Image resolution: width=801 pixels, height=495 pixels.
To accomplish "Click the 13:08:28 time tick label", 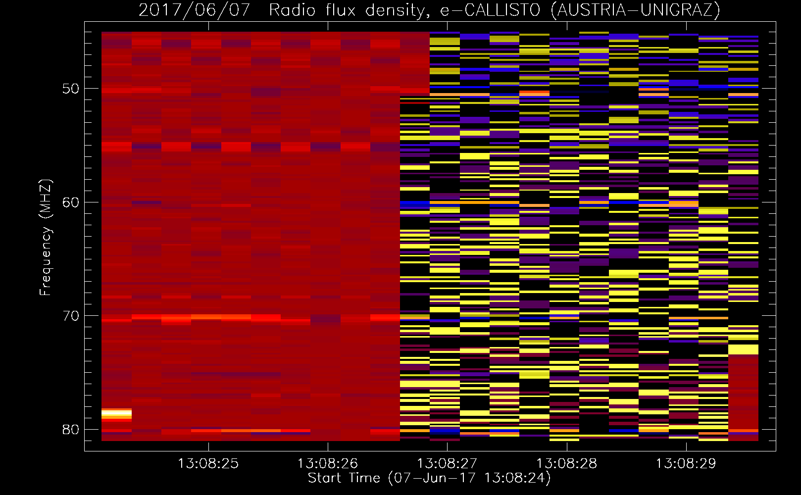I will (566, 464).
